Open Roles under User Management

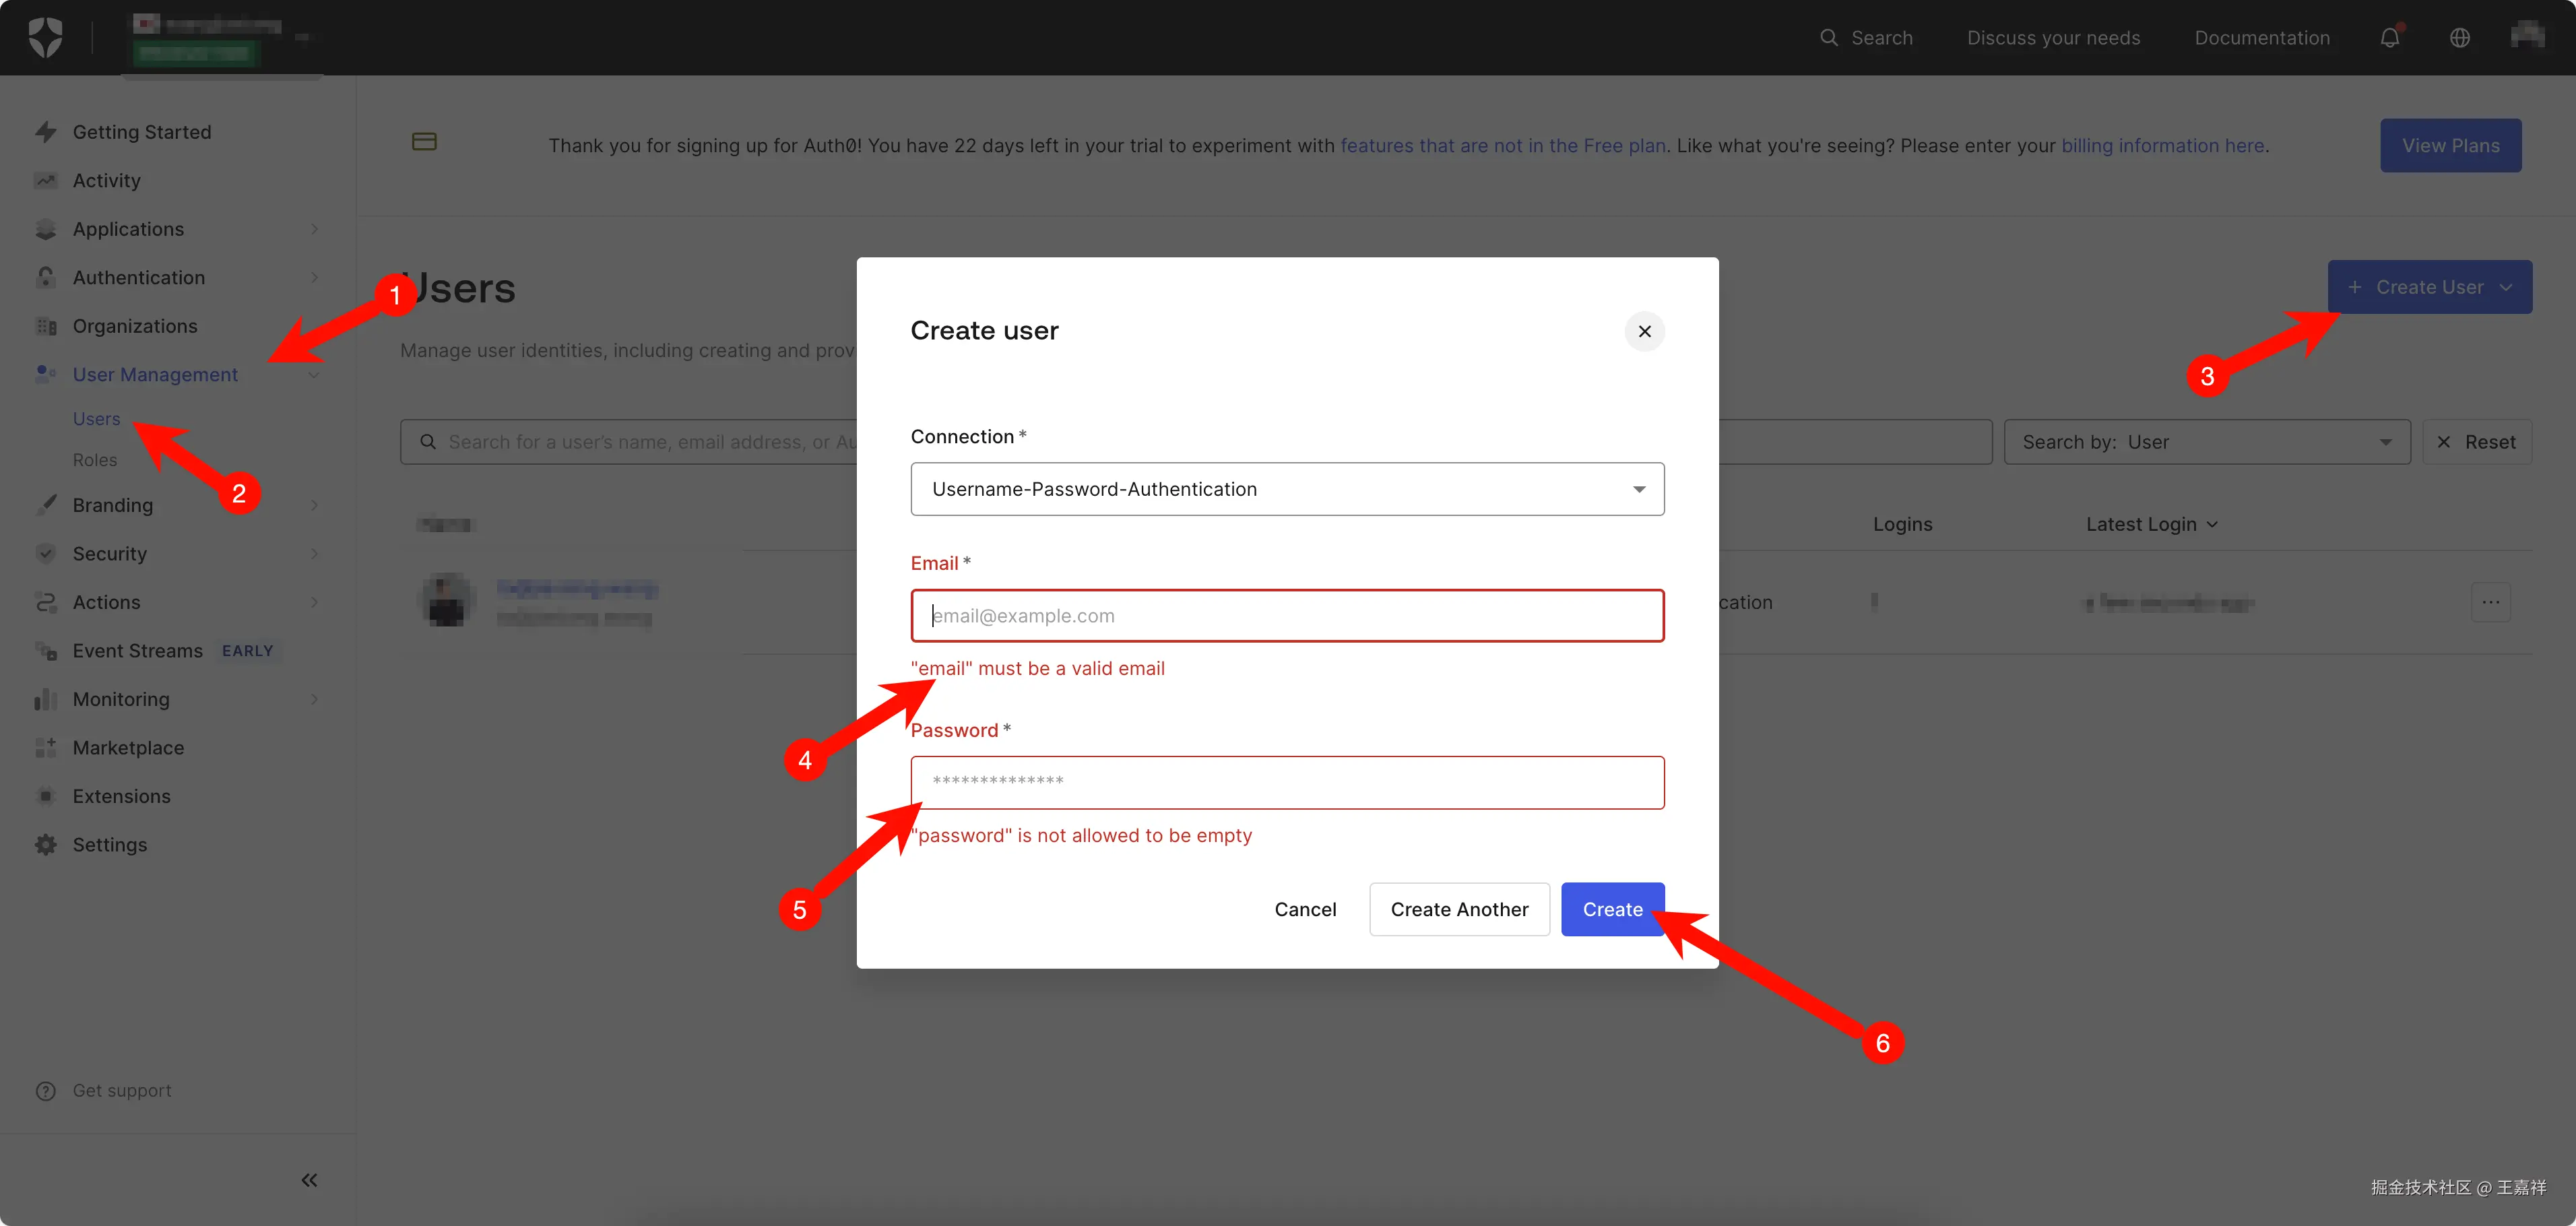[x=95, y=460]
